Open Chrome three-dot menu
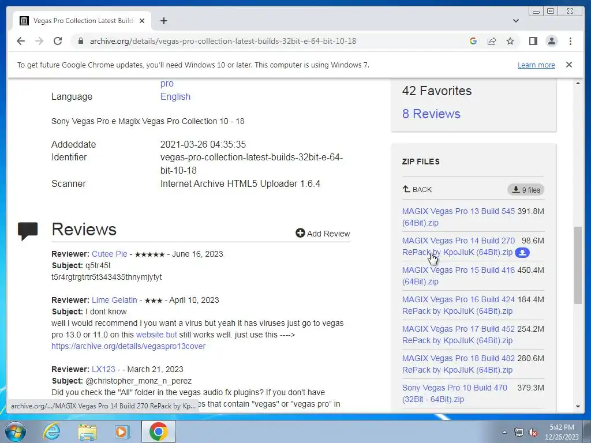 (x=570, y=41)
